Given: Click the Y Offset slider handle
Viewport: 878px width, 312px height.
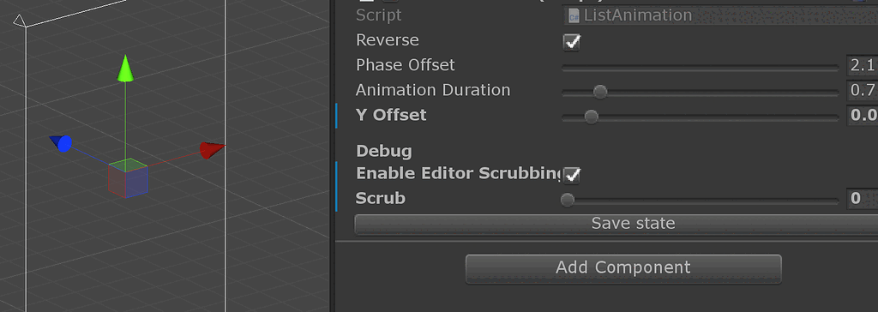Looking at the screenshot, I should coord(591,117).
